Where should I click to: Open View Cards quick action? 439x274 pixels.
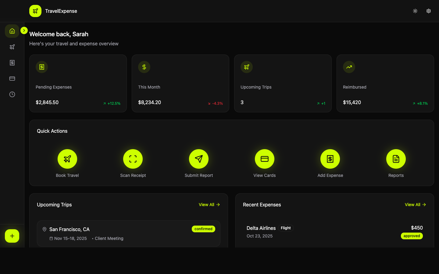pos(265,159)
